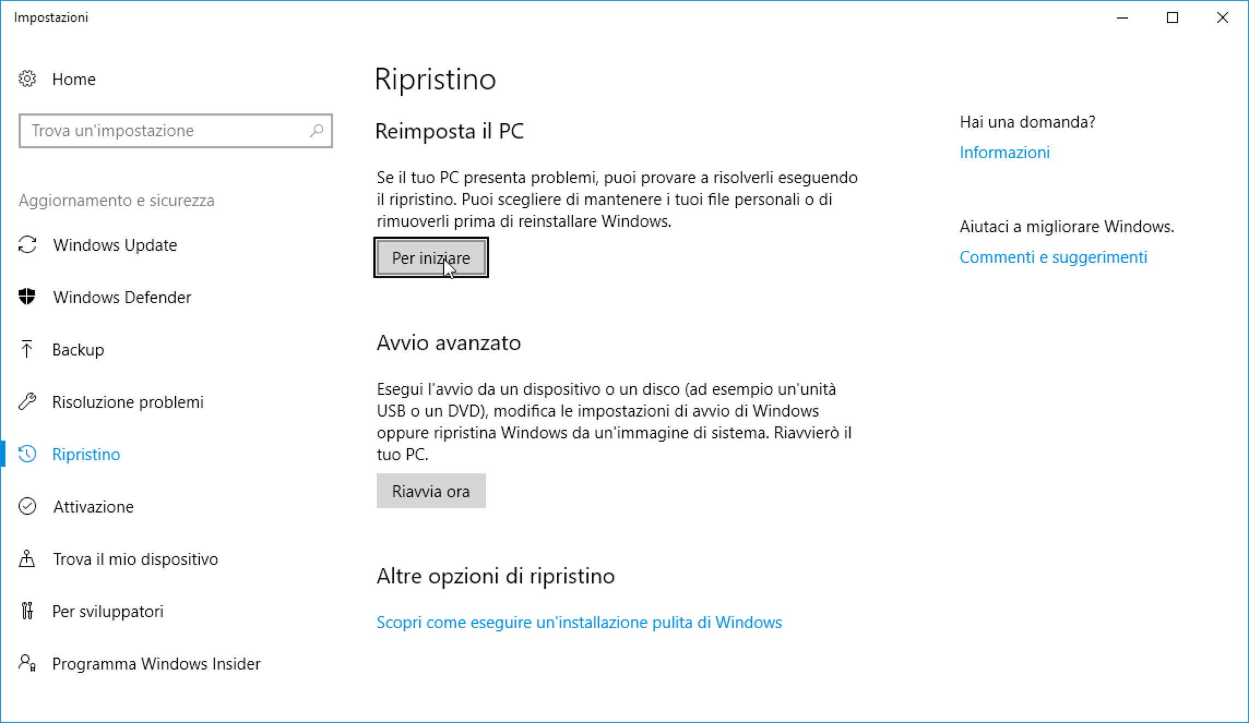The width and height of the screenshot is (1249, 723).
Task: Open the Ripristino section in sidebar
Action: click(x=86, y=454)
